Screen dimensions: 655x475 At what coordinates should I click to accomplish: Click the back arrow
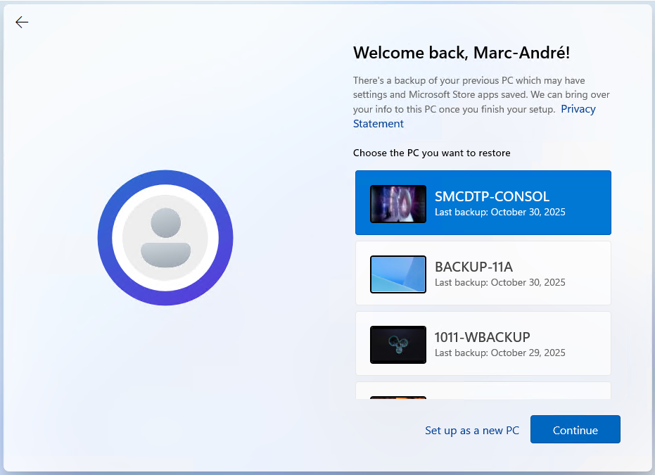coord(22,23)
